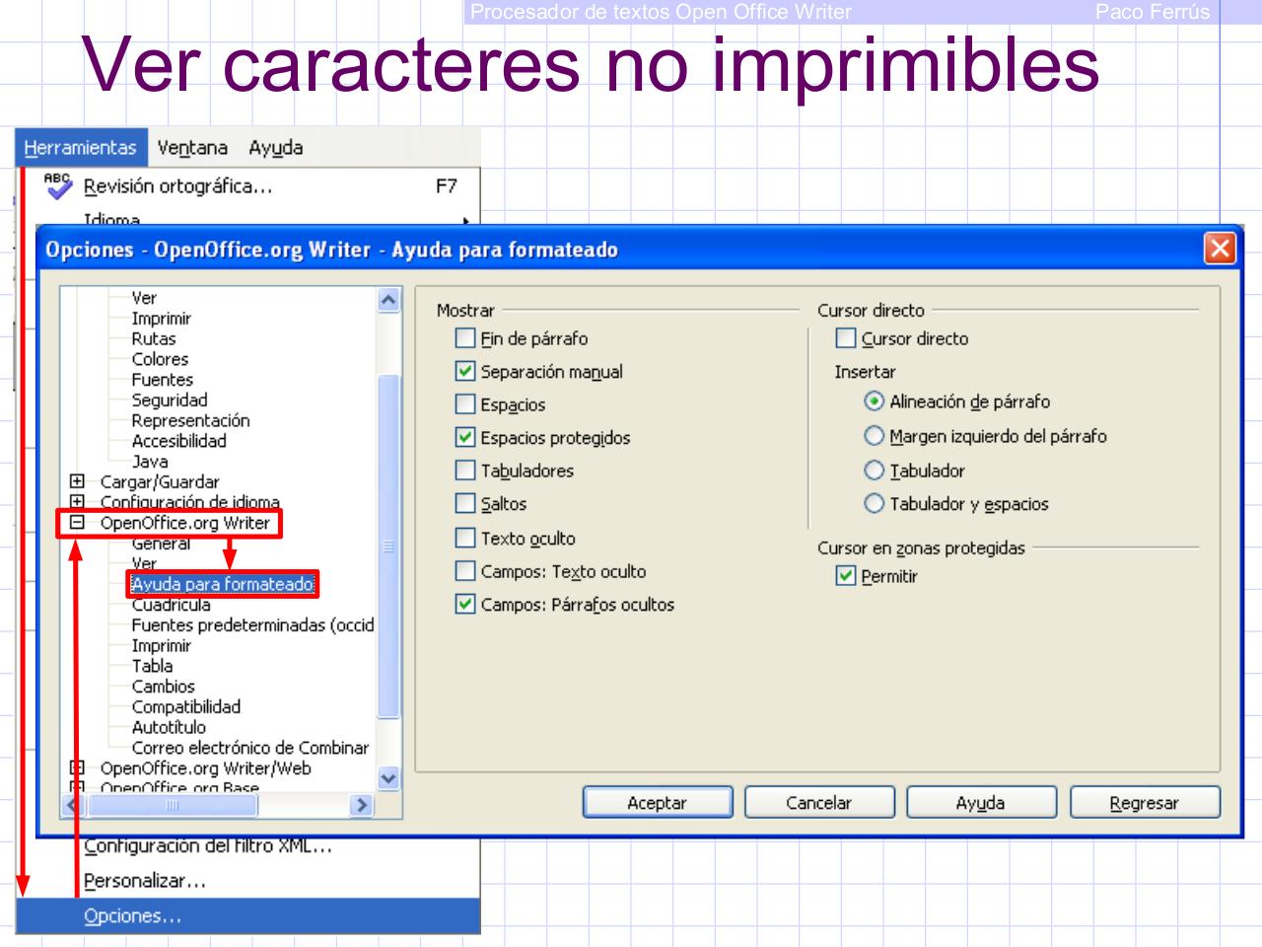
Task: Uncheck Separación manual option
Action: (x=465, y=372)
